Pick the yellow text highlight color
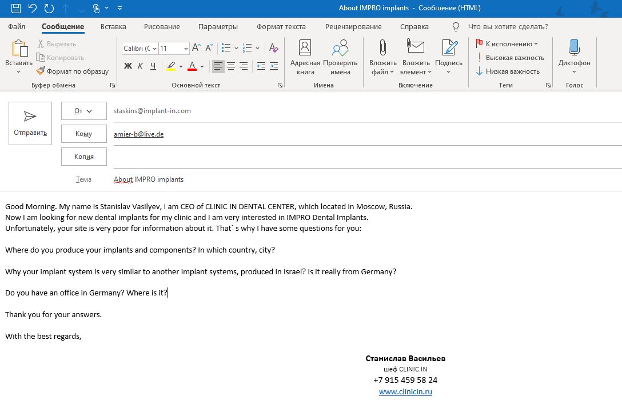 coord(172,66)
